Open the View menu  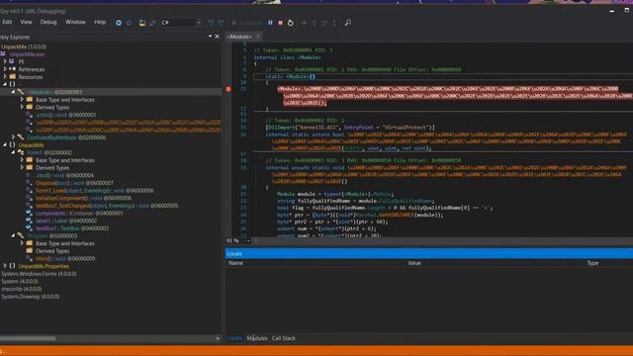[x=27, y=22]
